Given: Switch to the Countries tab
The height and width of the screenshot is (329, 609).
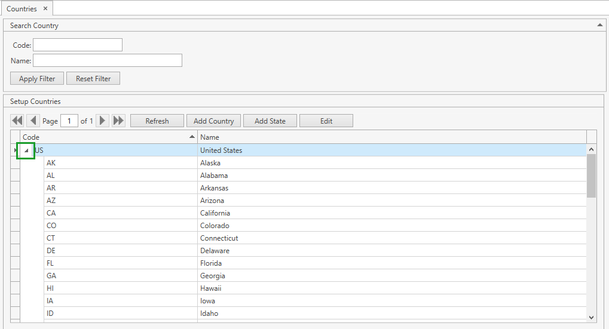Looking at the screenshot, I should pos(22,9).
